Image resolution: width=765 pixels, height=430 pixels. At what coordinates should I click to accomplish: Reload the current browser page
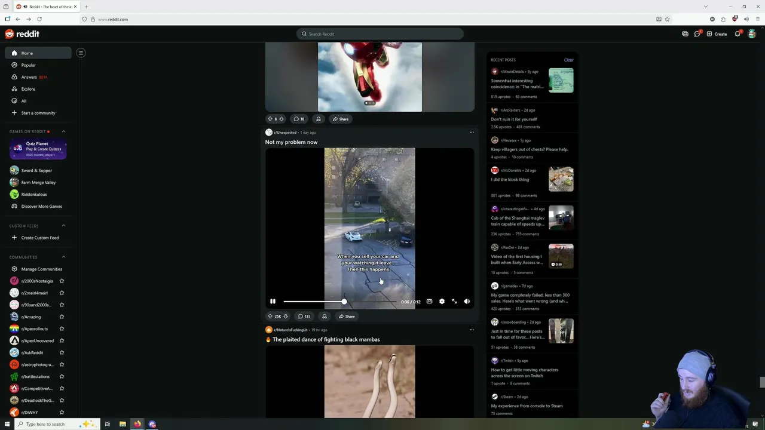[x=39, y=19]
